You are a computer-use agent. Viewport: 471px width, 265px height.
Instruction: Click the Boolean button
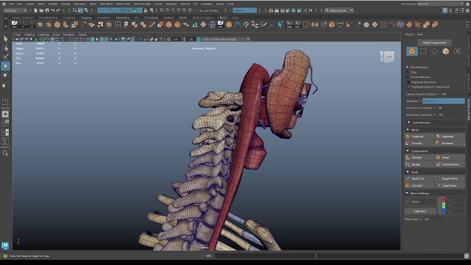[x=450, y=143]
